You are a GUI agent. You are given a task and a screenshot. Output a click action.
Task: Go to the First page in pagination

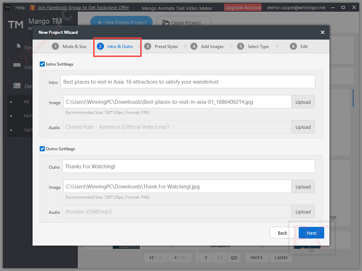(x=156, y=257)
